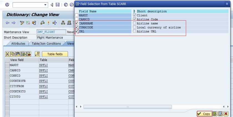Screen dimensions: 233x117
Task: Click the Check syntax icon
Action: click(x=42, y=23)
